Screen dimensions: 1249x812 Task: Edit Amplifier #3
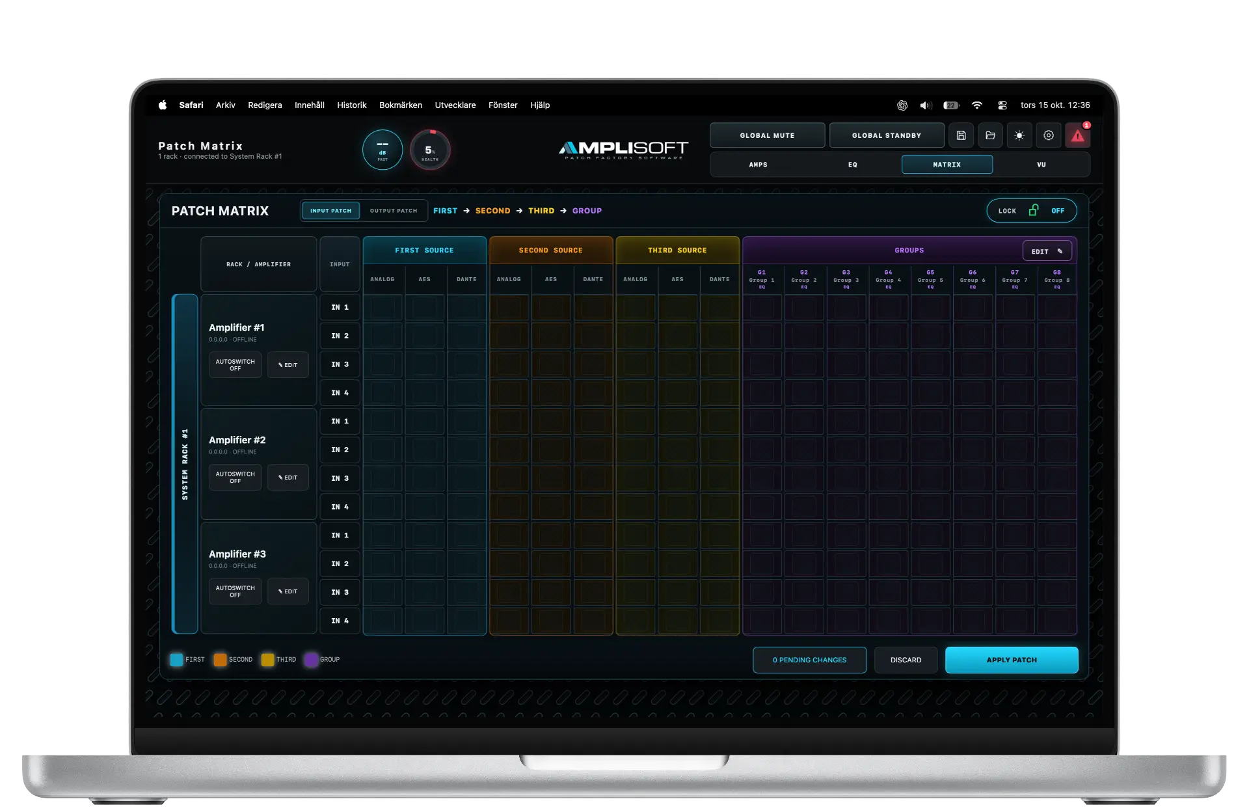(x=288, y=591)
